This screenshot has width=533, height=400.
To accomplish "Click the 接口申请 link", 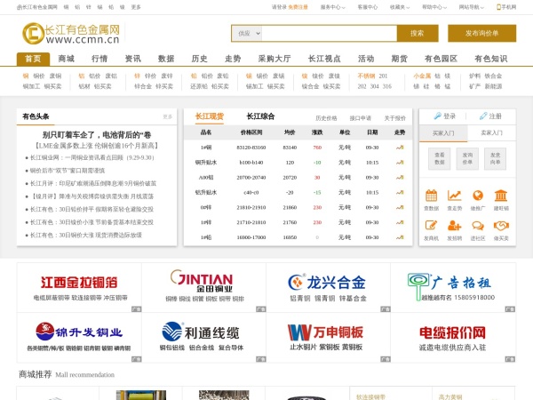I will (x=361, y=118).
